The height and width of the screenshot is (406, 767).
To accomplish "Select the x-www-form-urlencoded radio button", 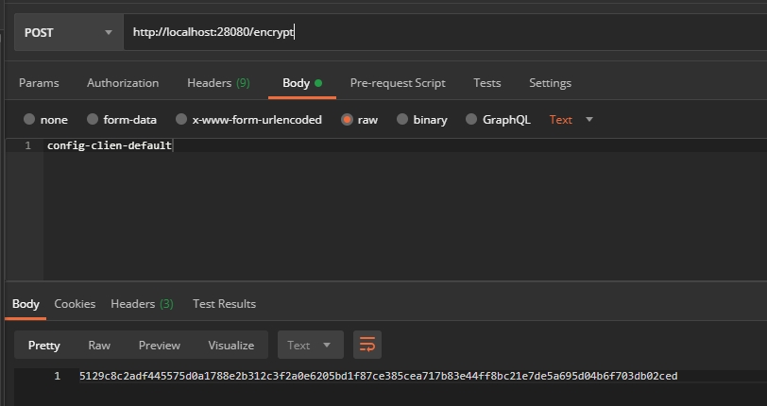I will coord(181,119).
